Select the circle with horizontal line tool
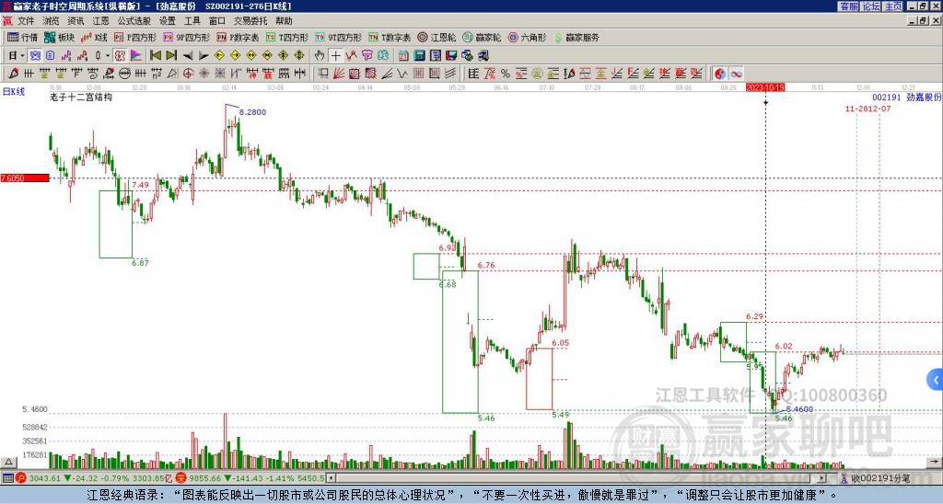 [x=124, y=74]
